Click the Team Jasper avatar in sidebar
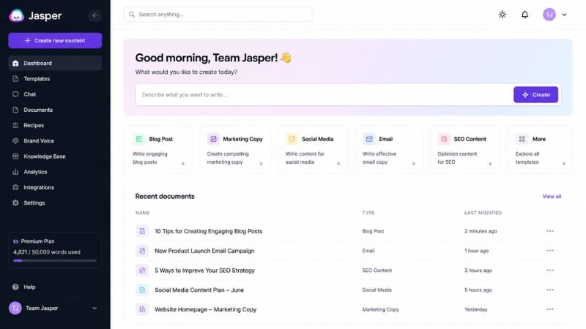This screenshot has height=329, width=586. 15,308
